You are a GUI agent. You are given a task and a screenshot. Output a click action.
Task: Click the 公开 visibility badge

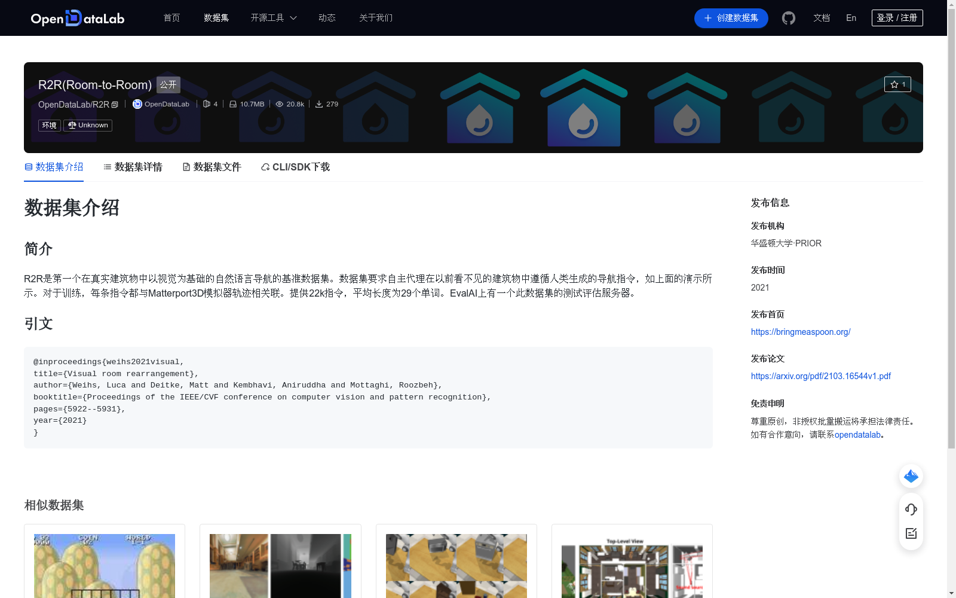pos(168,85)
